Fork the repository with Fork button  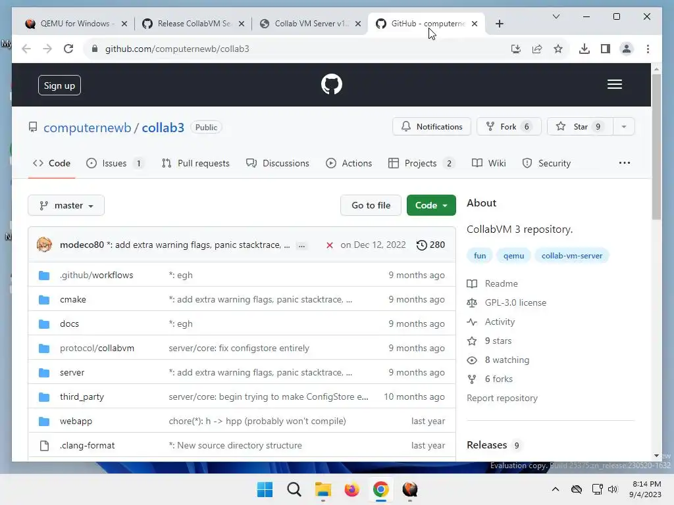(x=509, y=127)
